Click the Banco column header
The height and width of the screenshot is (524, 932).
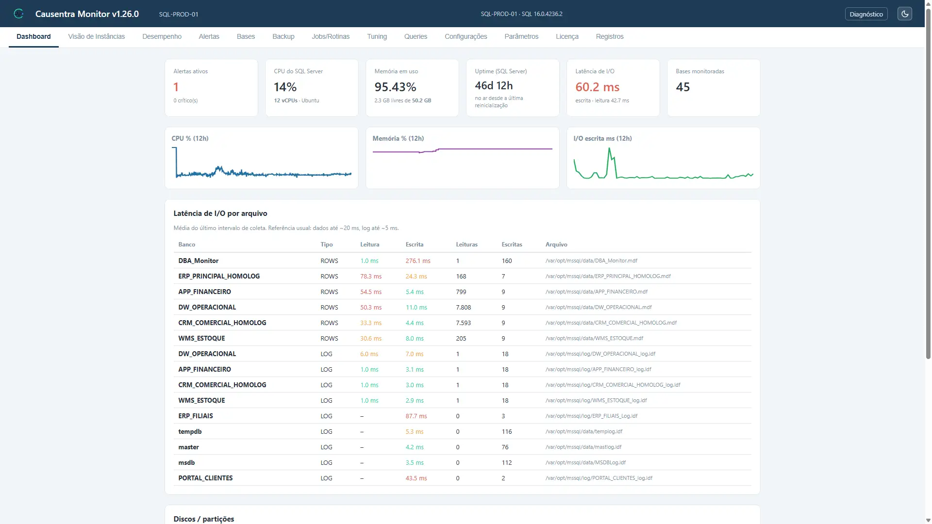186,245
